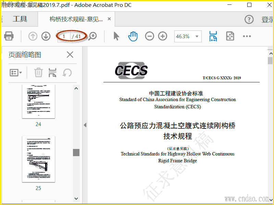The image size is (274, 205).
Task: Minimize the Acrobat window
Action: coord(229,5)
